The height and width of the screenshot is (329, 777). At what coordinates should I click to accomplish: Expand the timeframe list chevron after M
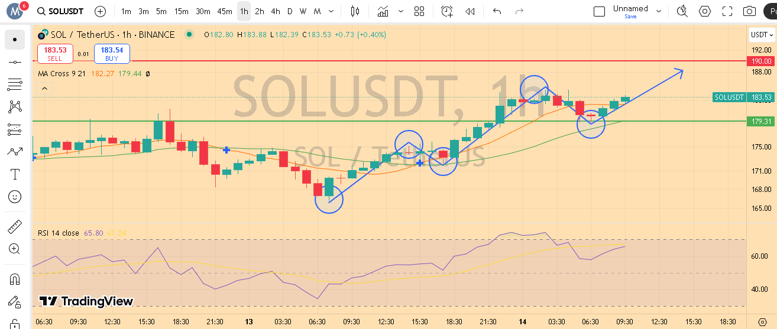click(332, 11)
